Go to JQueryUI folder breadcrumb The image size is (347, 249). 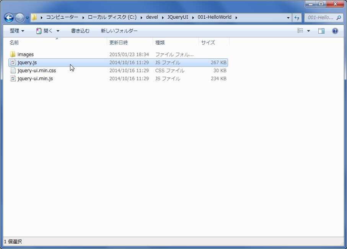click(x=178, y=17)
